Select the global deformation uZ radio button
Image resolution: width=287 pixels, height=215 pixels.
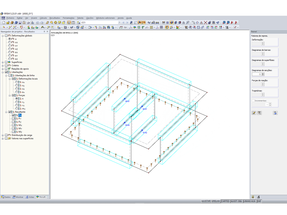pyautogui.click(x=10, y=49)
